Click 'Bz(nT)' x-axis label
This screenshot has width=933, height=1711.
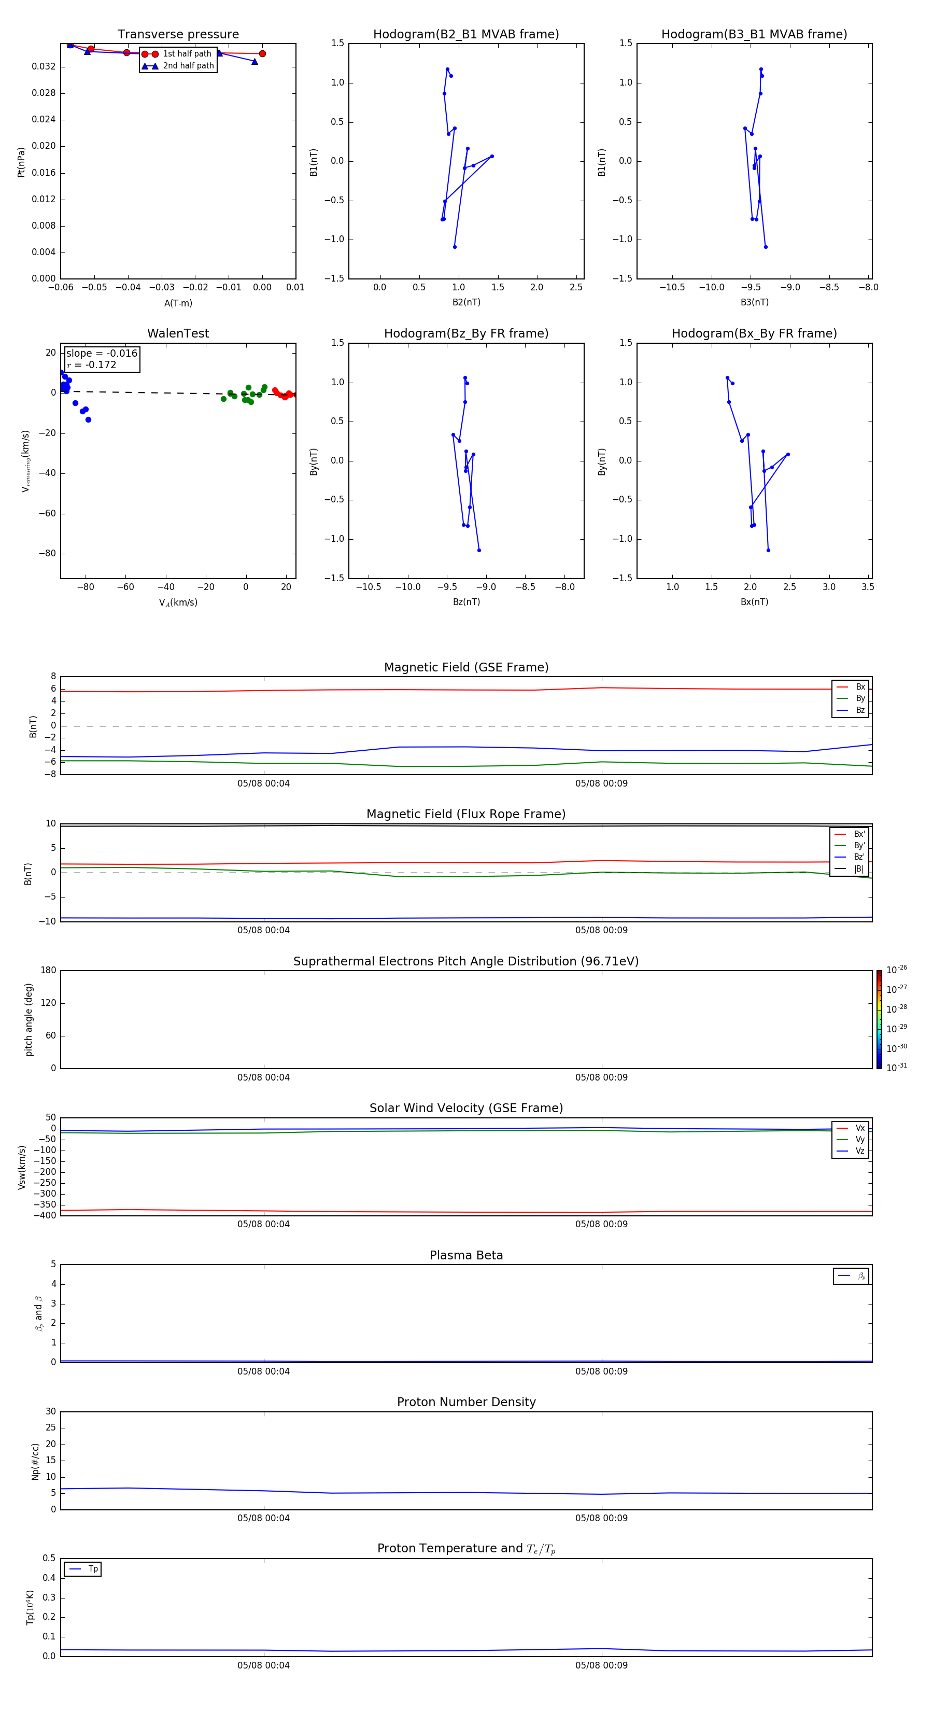point(466,602)
